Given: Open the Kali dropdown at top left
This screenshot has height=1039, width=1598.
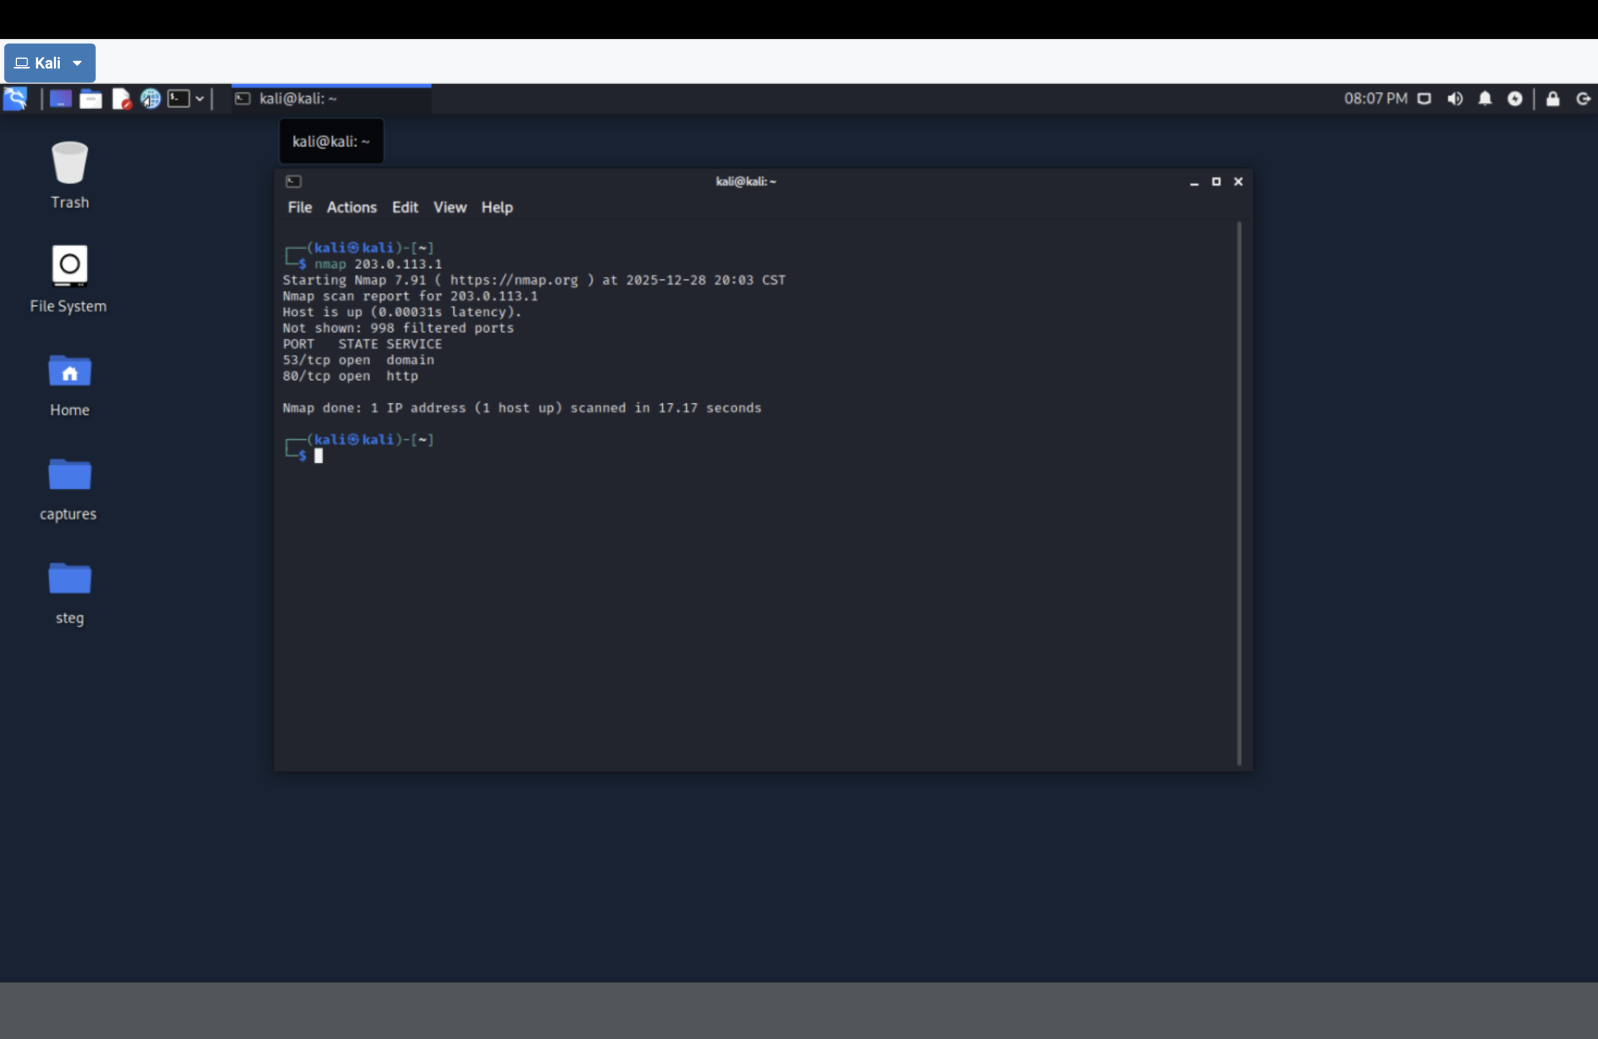Looking at the screenshot, I should pos(50,62).
